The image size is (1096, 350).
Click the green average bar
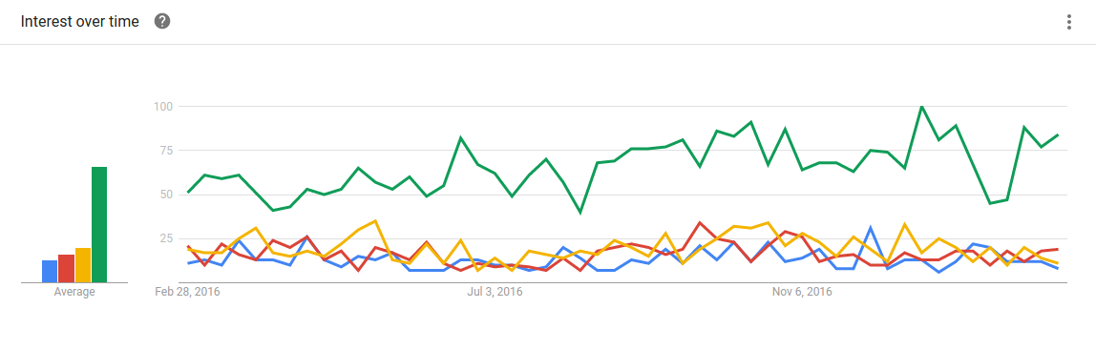[99, 225]
